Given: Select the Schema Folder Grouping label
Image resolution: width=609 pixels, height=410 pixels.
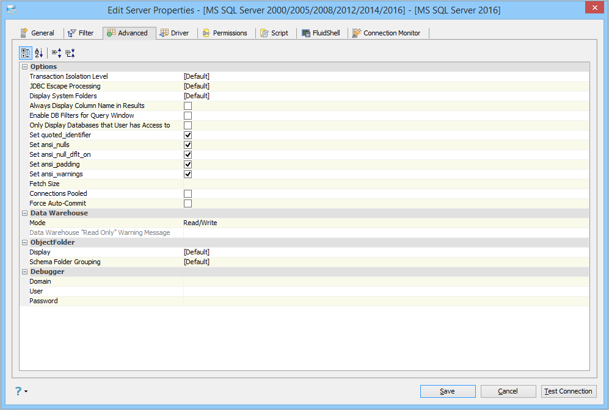Looking at the screenshot, I should pos(65,262).
